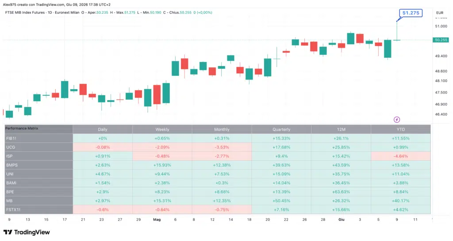This screenshot has width=453, height=241.
Task: Click the FIB1! row label
Action: click(x=39, y=138)
